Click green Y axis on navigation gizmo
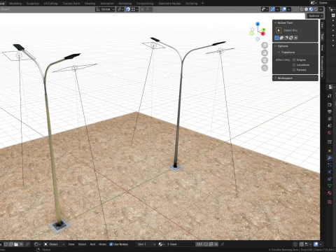This screenshot has height=252, width=336. point(264,29)
